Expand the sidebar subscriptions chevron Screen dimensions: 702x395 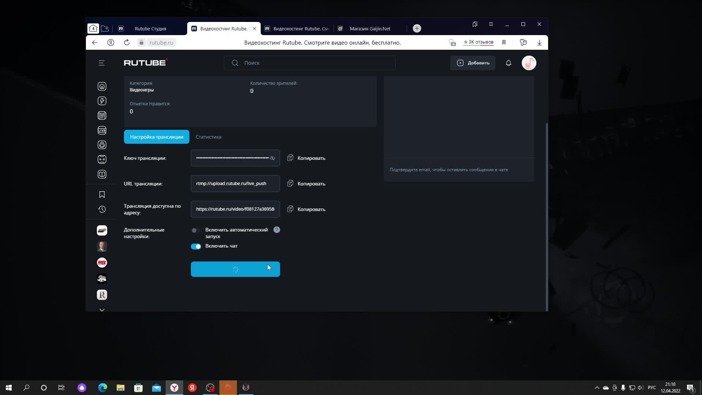[x=102, y=310]
